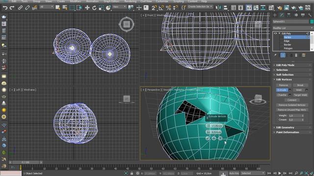Viewport: 314px width, 176px height.
Task: Click Remove Isolated Vertices
Action: [x=292, y=105]
